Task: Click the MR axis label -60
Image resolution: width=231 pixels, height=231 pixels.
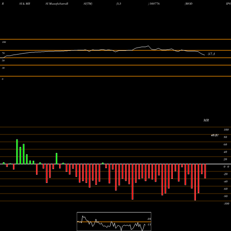Action: click(x=225, y=189)
